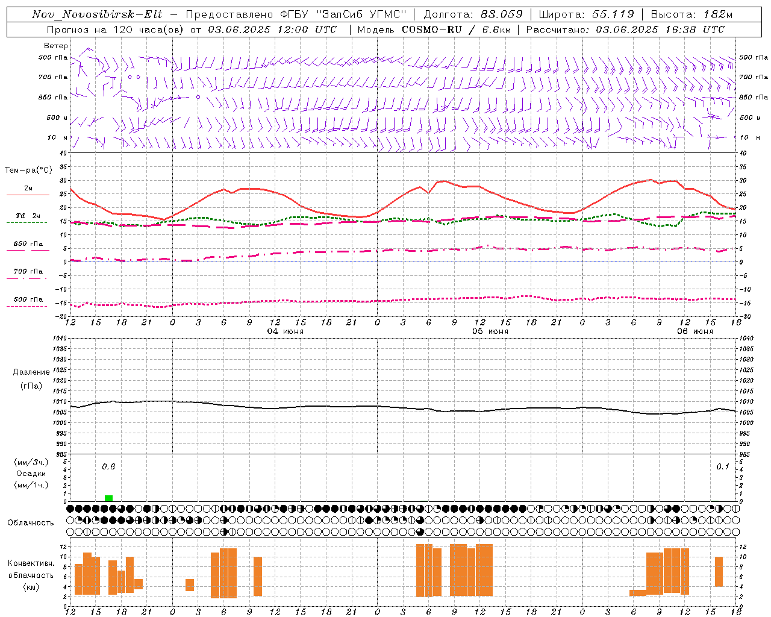The width and height of the screenshot is (771, 617).
Task: Click the longitude value Долгота: 83.059
Action: point(473,14)
